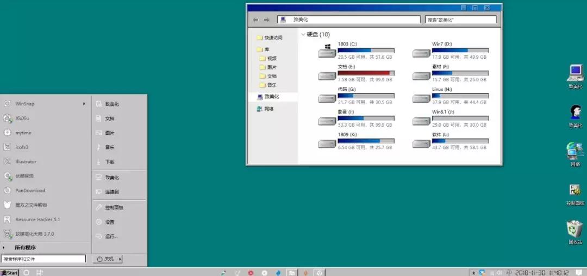The width and height of the screenshot is (587, 276).
Task: Open the action center notification icon
Action: pyautogui.click(x=579, y=272)
